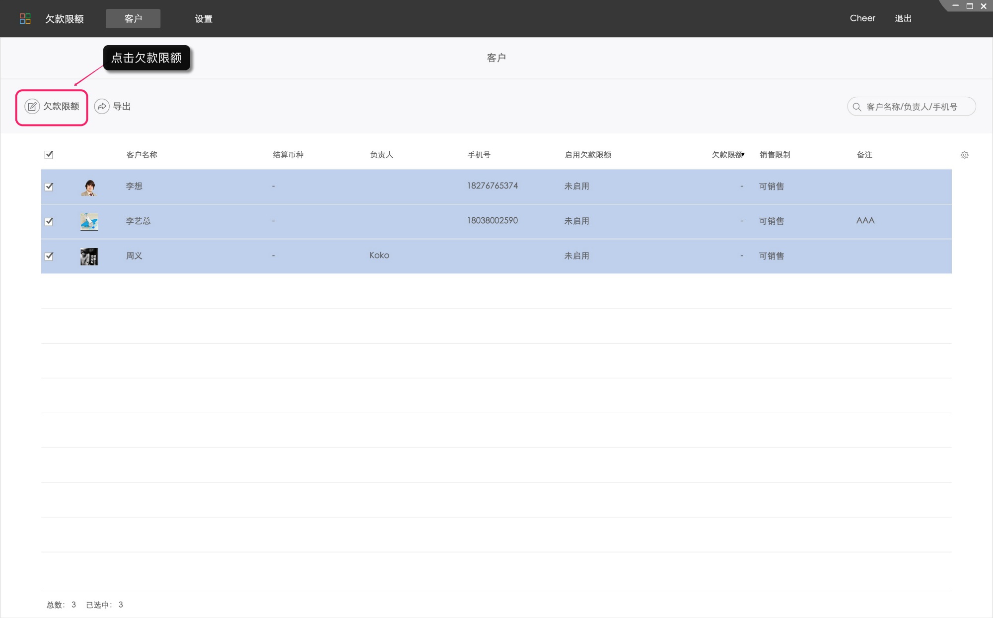Click the search magnifier icon
The height and width of the screenshot is (618, 993).
point(856,107)
